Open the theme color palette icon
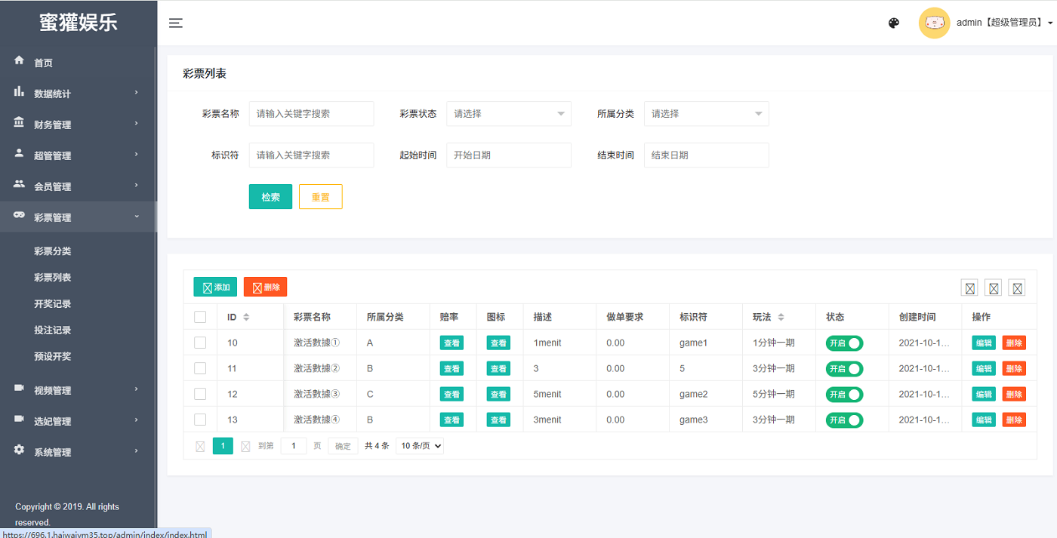The image size is (1057, 538). point(894,23)
